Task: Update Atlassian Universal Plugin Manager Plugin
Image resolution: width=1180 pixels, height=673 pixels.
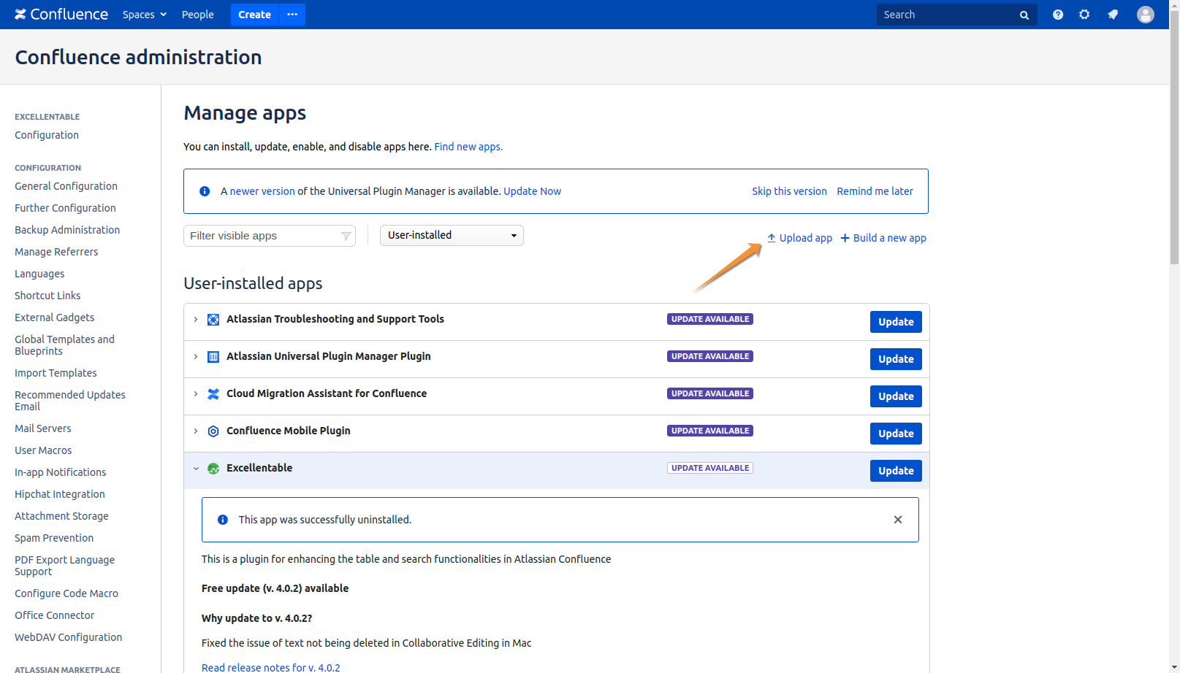Action: pyautogui.click(x=896, y=359)
